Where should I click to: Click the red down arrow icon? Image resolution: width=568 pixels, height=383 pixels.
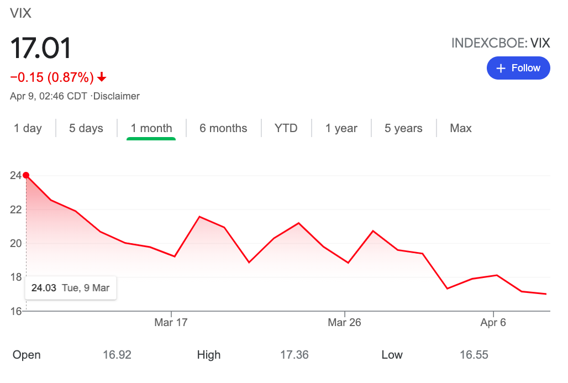coord(102,77)
